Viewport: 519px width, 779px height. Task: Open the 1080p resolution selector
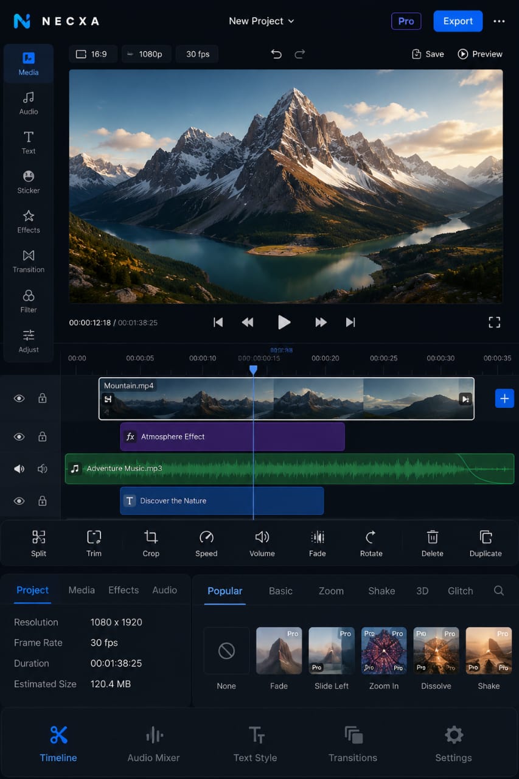(x=147, y=54)
